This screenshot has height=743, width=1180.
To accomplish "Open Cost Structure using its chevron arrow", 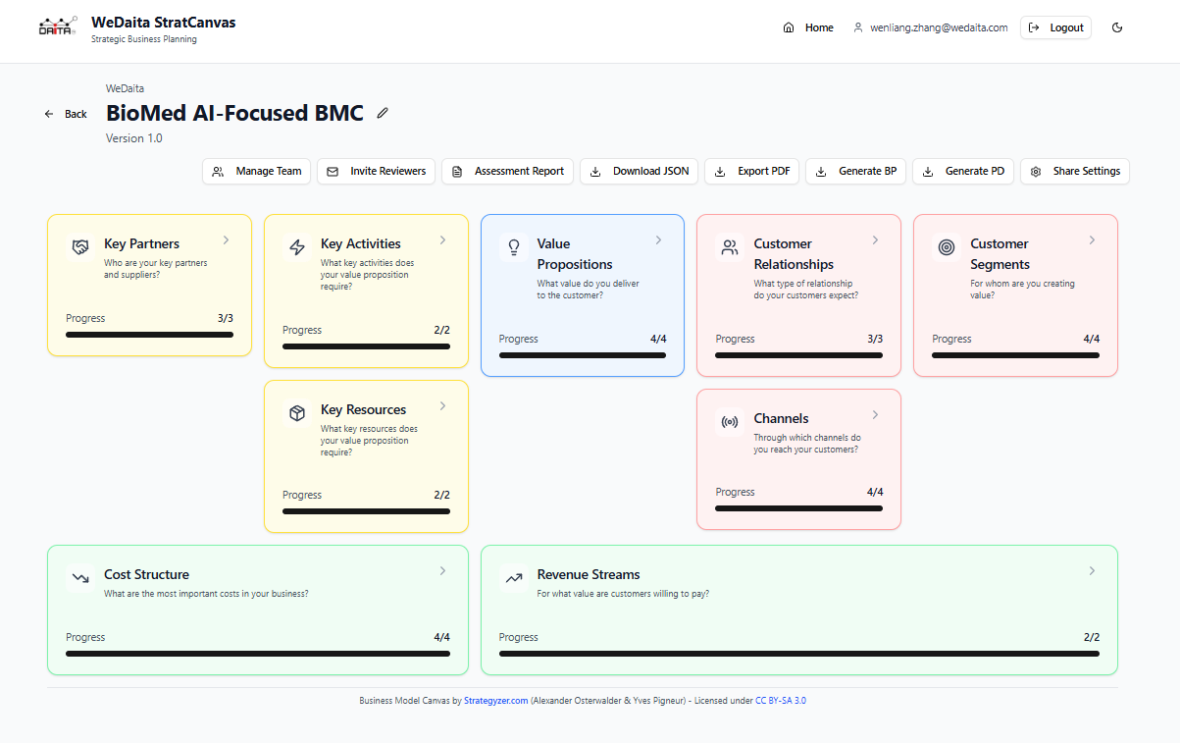I will point(442,571).
